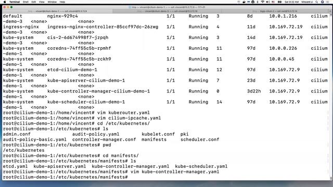Click file name etcd.yaml
The height and width of the screenshot is (187, 333).
[15, 166]
